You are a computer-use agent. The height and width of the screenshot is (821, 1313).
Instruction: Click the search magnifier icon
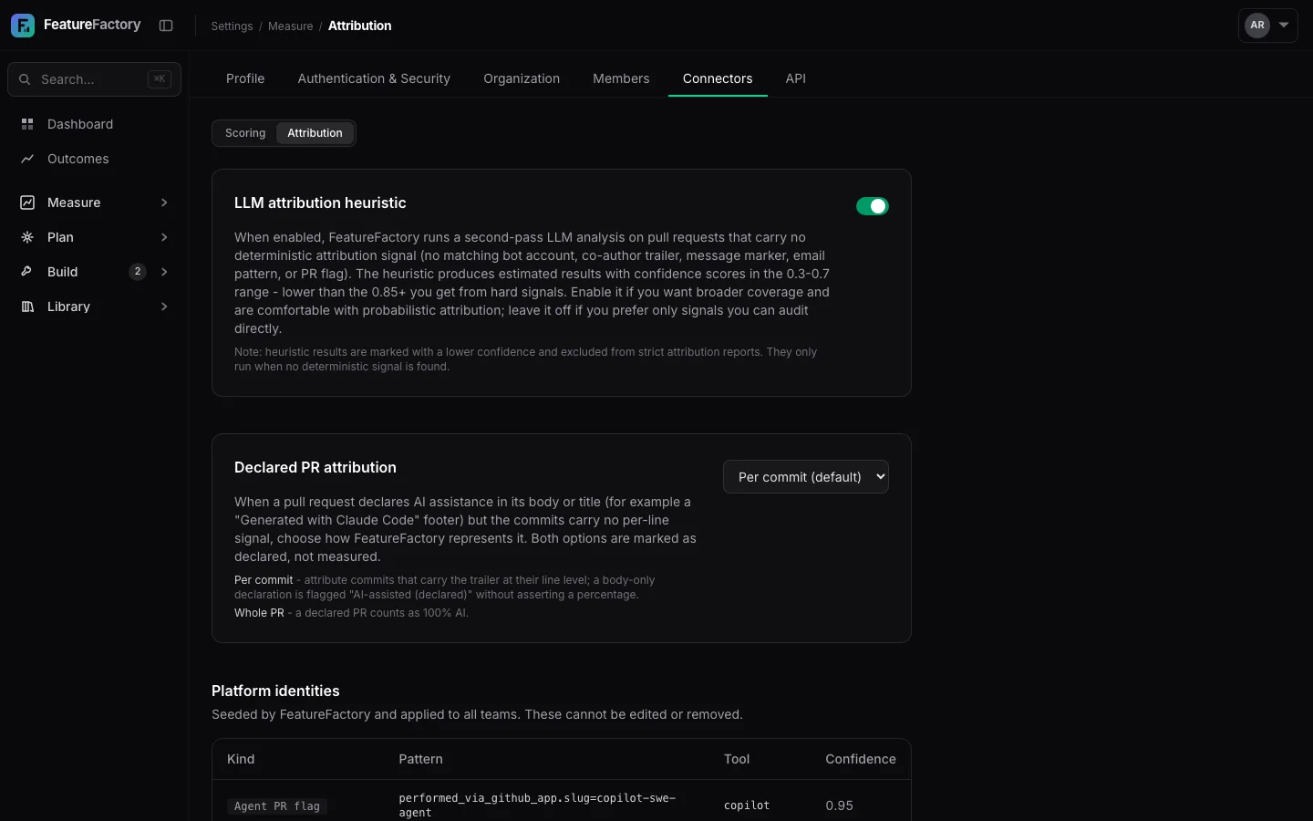(25, 79)
